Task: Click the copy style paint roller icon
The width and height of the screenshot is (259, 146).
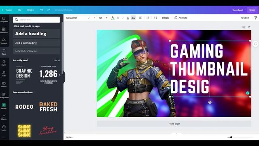Action: pos(256,18)
